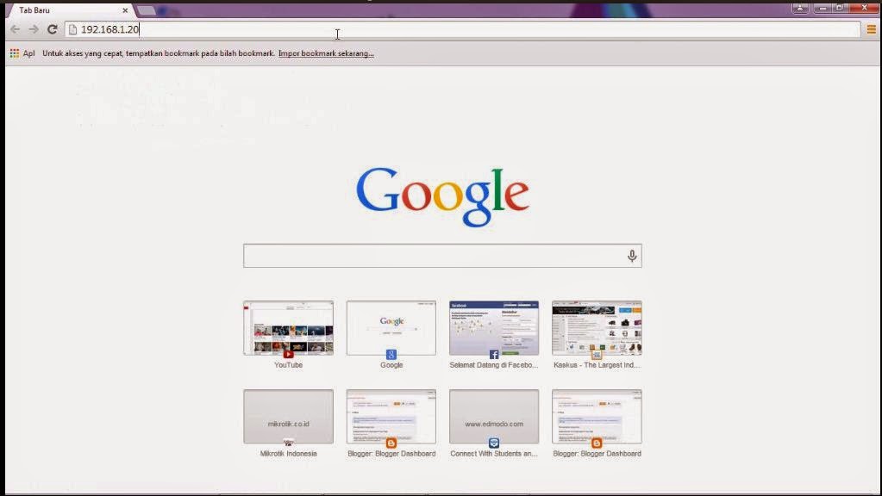Open the mikrotik.co.id thumbnail tile
Image resolution: width=882 pixels, height=496 pixels.
point(288,417)
